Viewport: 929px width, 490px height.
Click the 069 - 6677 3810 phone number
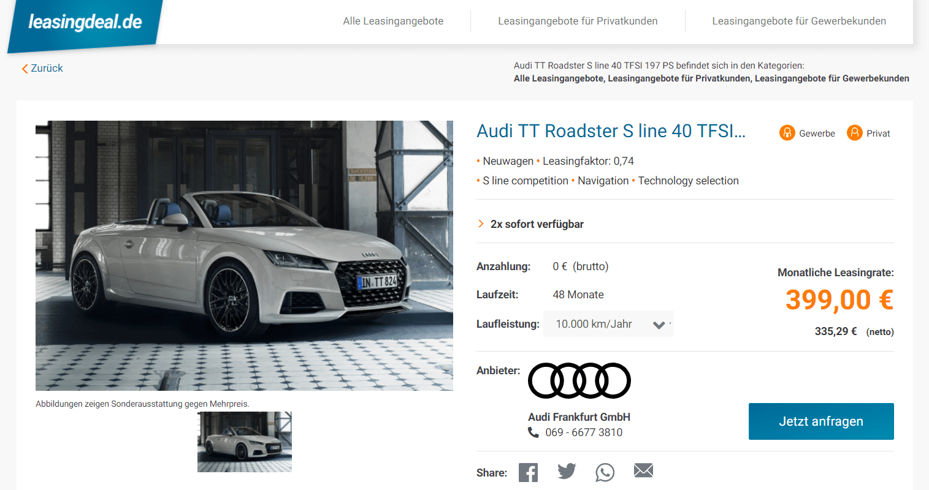point(584,432)
